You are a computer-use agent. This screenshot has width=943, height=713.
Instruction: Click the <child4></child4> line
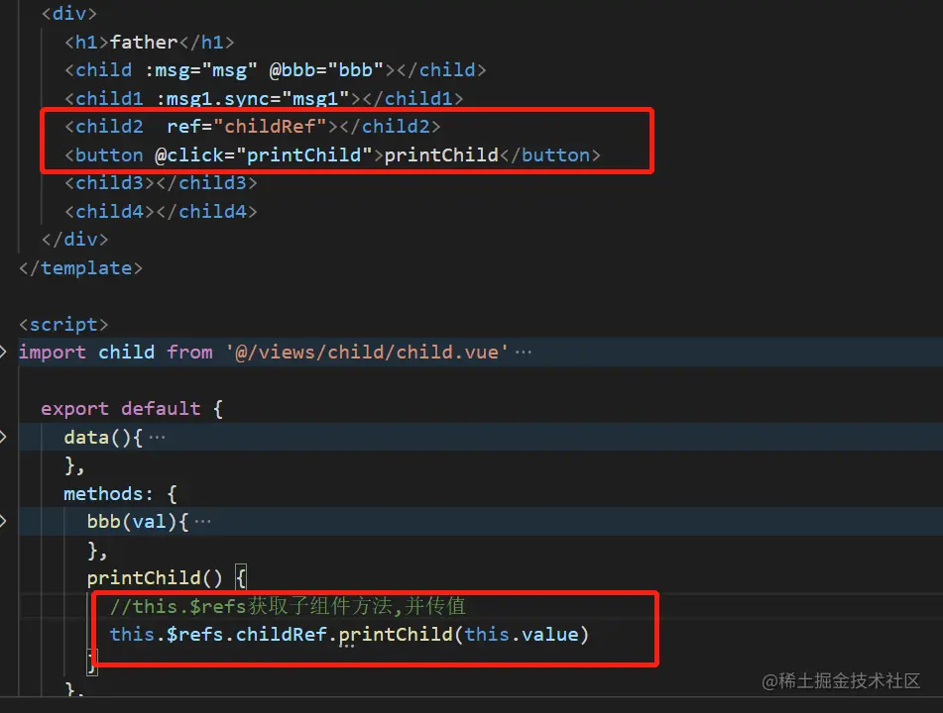click(x=162, y=212)
